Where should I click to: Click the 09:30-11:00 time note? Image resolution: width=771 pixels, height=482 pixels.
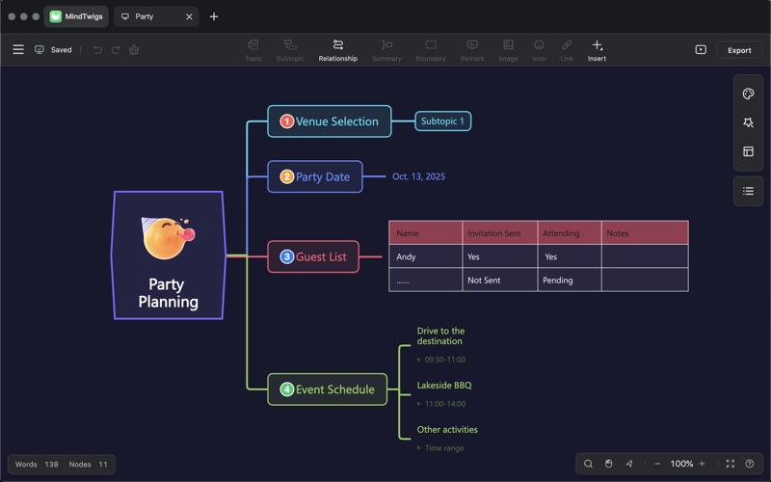pos(445,360)
